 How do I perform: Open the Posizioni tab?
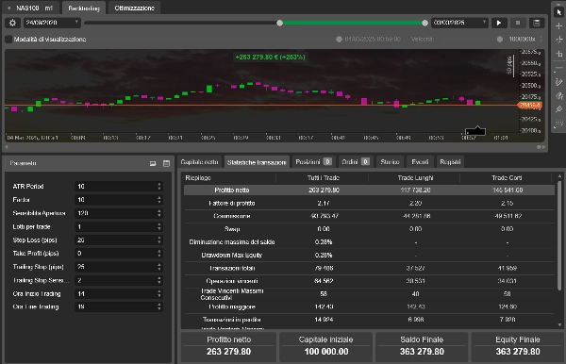pyautogui.click(x=313, y=162)
